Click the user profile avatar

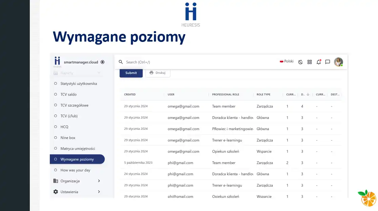click(x=338, y=62)
